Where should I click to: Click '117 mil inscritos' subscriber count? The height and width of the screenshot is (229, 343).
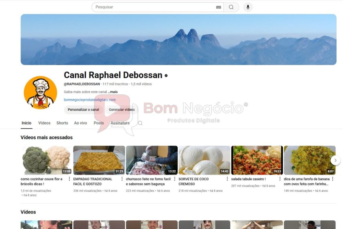(115, 84)
